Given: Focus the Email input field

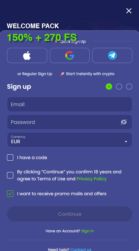Looking at the screenshot, I should [70, 104].
